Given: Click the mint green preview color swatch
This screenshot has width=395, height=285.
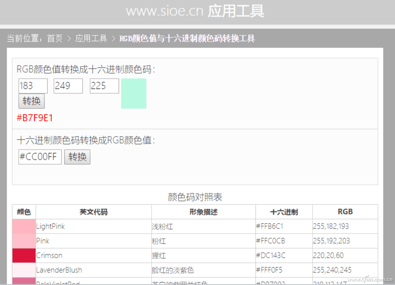Looking at the screenshot, I should point(134,94).
